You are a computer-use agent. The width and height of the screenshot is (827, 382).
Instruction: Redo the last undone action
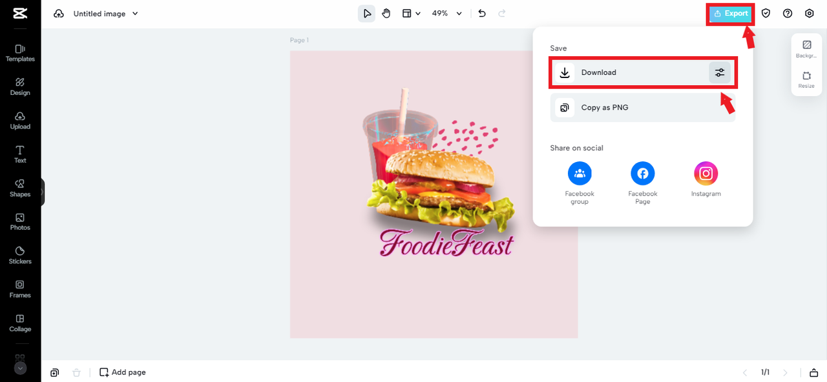tap(502, 14)
